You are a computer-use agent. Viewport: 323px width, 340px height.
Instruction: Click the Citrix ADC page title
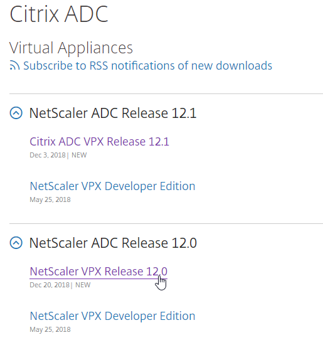pos(59,14)
